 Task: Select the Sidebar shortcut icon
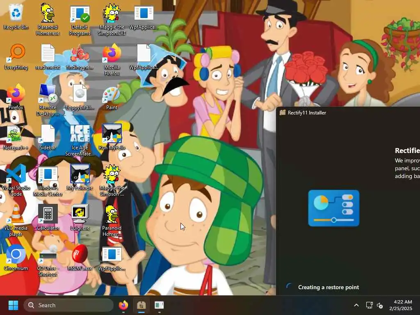[x=48, y=137]
